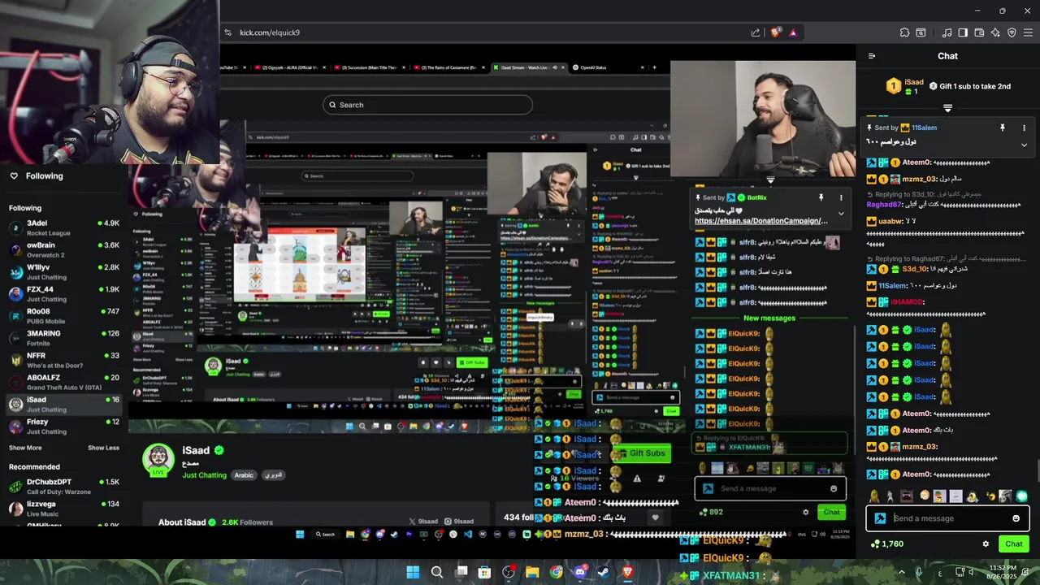Select DrChubzDPT in the streamed Recommended list
Screen dimensions: 1040x585
65,486
